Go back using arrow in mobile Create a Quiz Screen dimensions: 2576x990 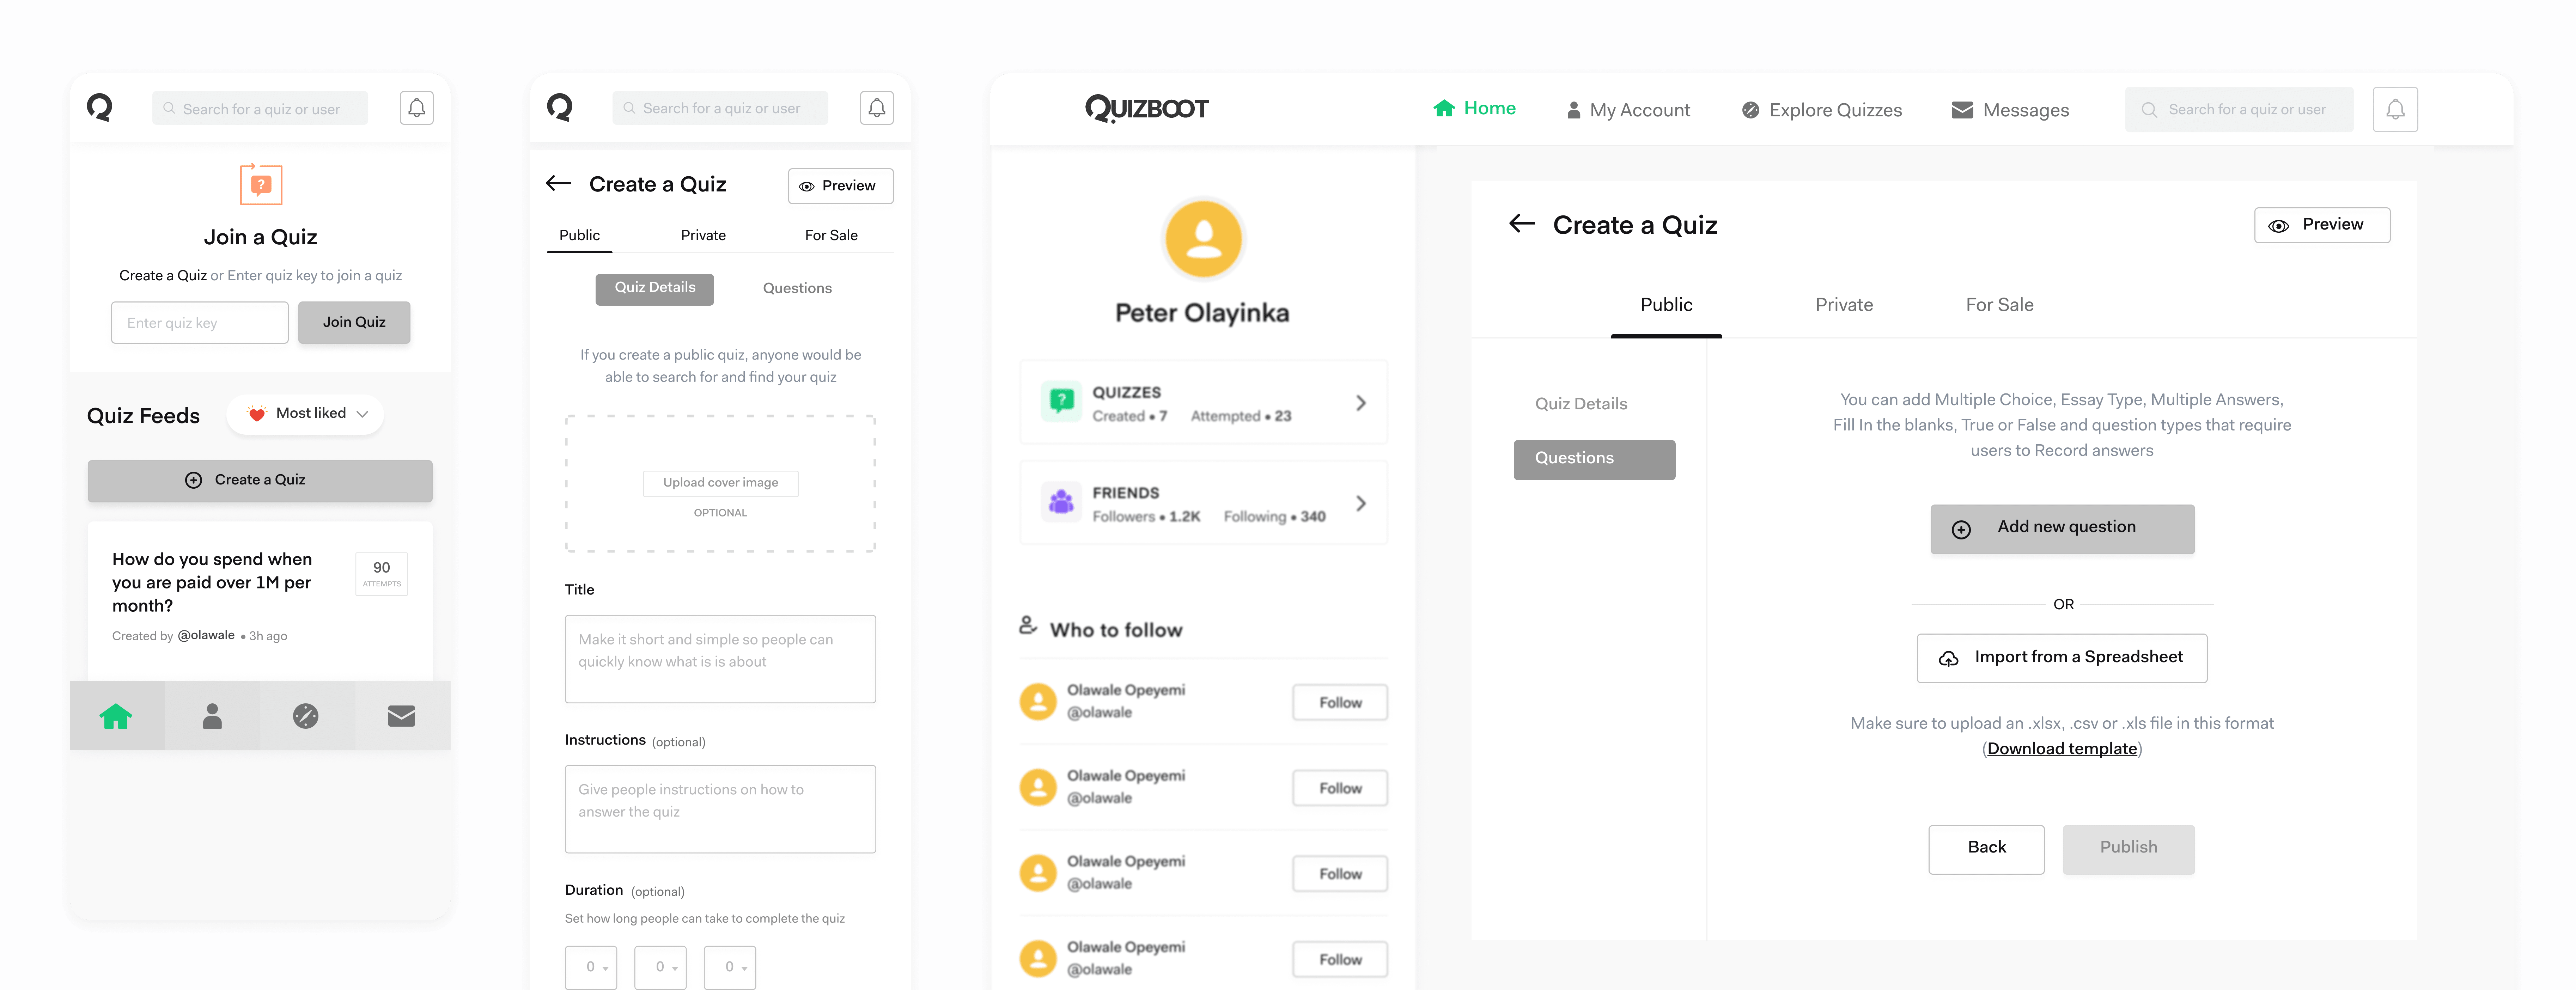[558, 183]
